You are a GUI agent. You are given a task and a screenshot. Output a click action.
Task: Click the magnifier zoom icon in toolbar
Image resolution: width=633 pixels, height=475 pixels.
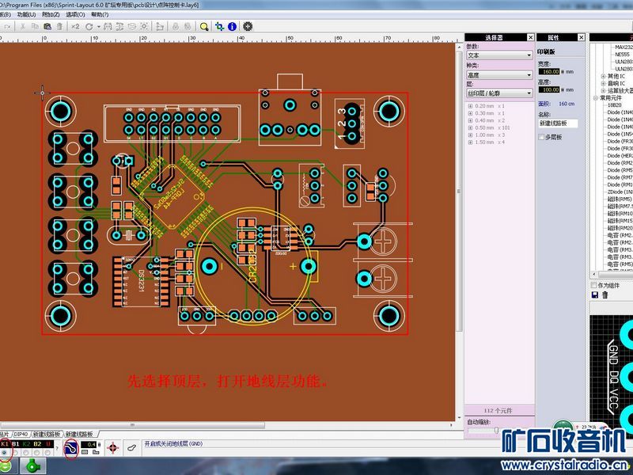[x=204, y=26]
